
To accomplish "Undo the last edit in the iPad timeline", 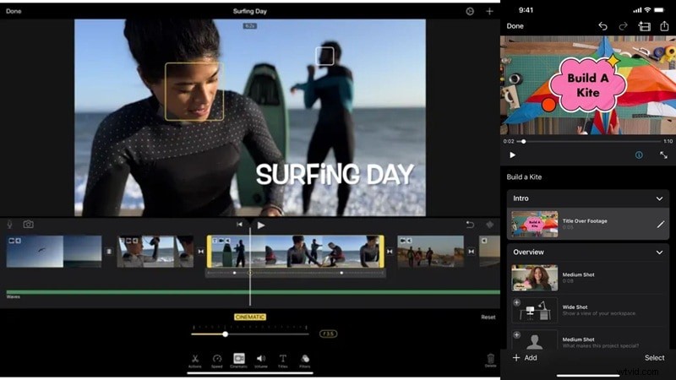I will [470, 225].
